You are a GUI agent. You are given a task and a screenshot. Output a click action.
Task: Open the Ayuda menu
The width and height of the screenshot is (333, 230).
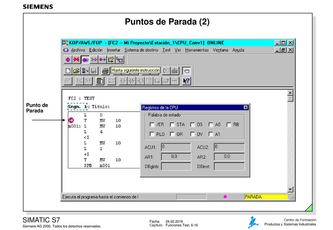pos(238,50)
